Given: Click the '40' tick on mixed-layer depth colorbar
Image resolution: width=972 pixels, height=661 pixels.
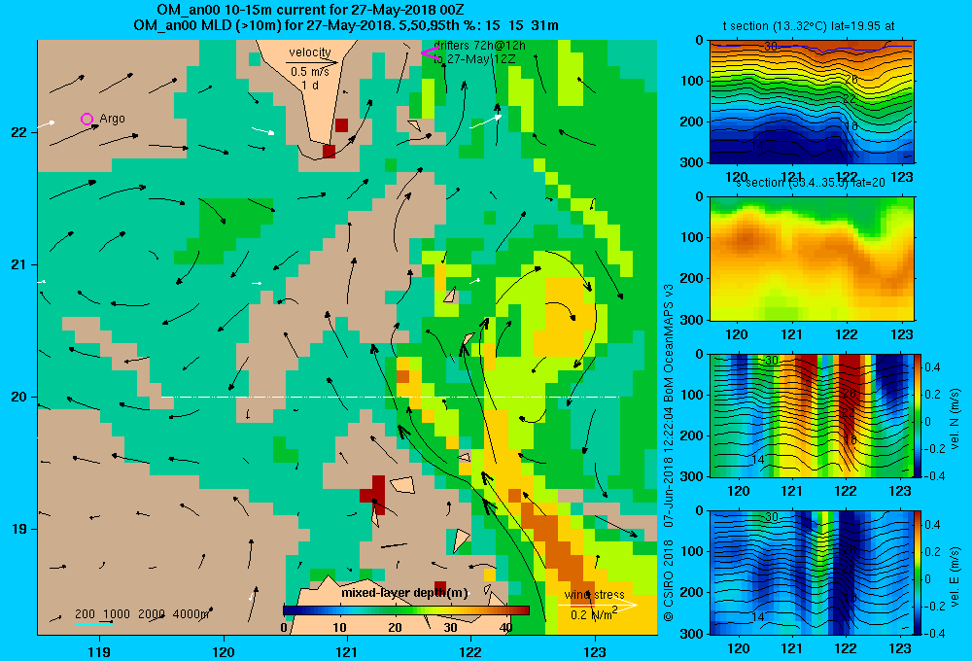Looking at the screenshot, I should pyautogui.click(x=505, y=628).
